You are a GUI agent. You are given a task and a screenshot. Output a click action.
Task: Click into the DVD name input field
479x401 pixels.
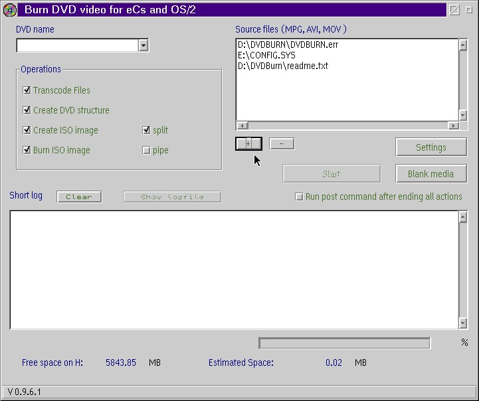coord(77,45)
